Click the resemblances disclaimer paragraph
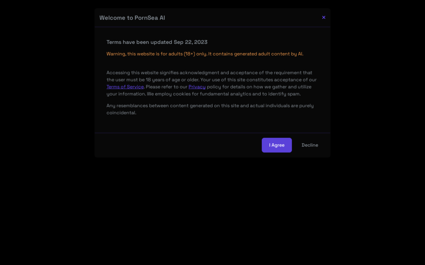The width and height of the screenshot is (425, 265). pos(210,109)
